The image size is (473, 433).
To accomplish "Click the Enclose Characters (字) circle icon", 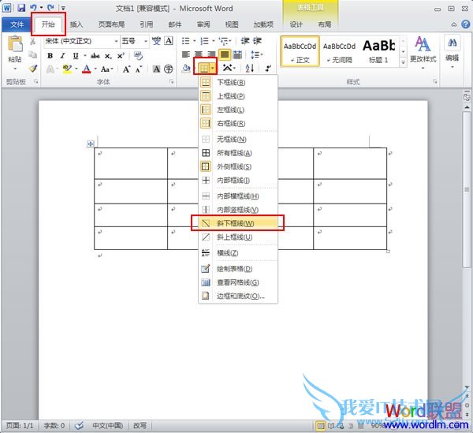I will (x=169, y=69).
